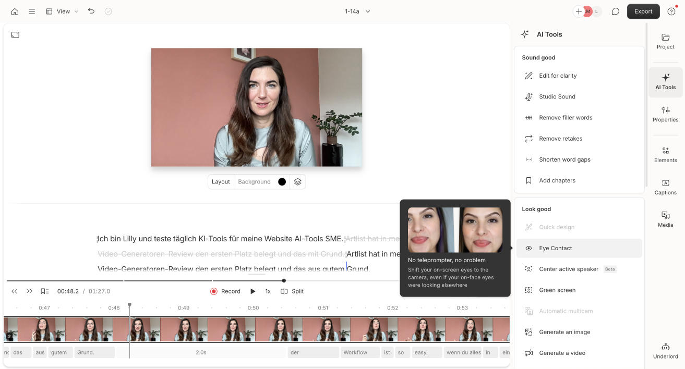685x369 pixels.
Task: Select the 2.0s gap in timeline
Action: tap(201, 352)
